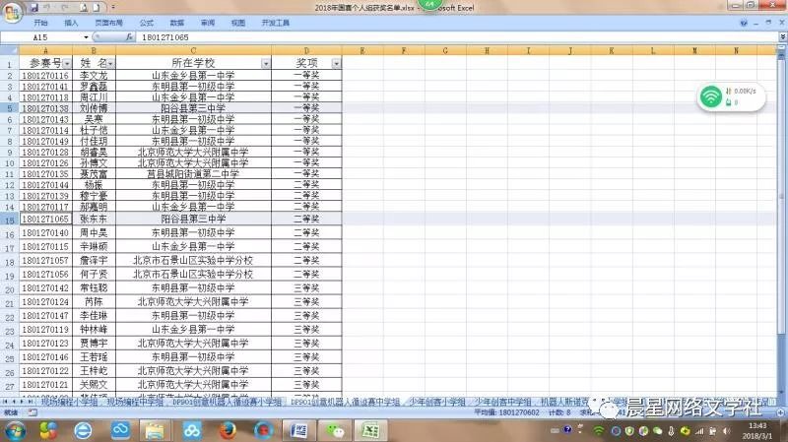Open Firefox from the taskbar

(228, 430)
